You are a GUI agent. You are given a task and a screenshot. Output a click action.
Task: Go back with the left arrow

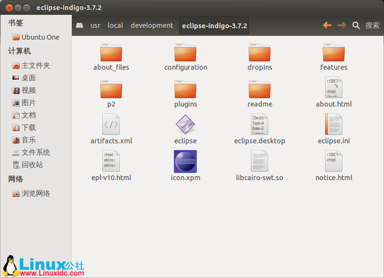click(328, 25)
